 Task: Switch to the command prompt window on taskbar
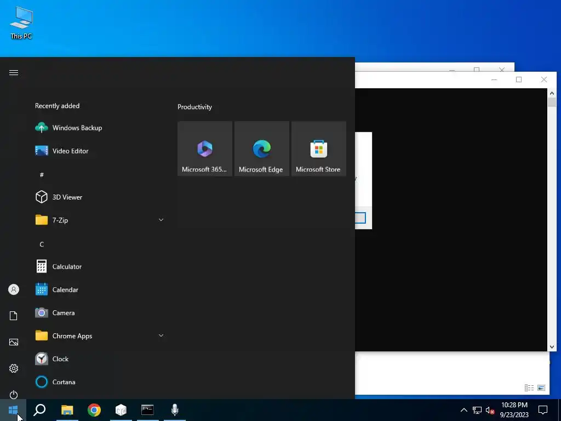pyautogui.click(x=148, y=410)
